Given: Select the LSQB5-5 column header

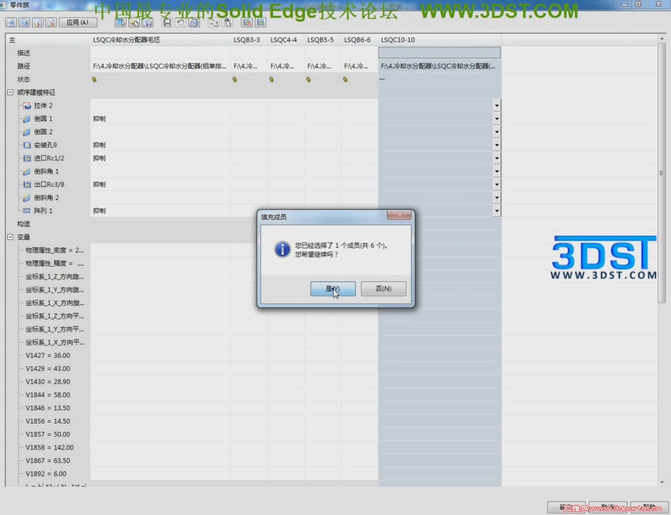Looking at the screenshot, I should [x=323, y=40].
